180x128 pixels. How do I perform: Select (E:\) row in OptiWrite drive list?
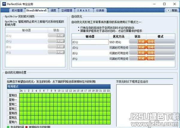tap(26, 47)
